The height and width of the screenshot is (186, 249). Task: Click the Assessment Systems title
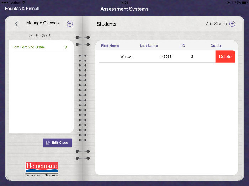tap(124, 9)
